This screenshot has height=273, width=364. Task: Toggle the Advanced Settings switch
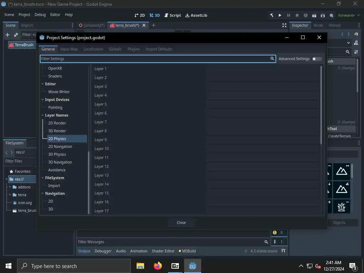(x=317, y=59)
